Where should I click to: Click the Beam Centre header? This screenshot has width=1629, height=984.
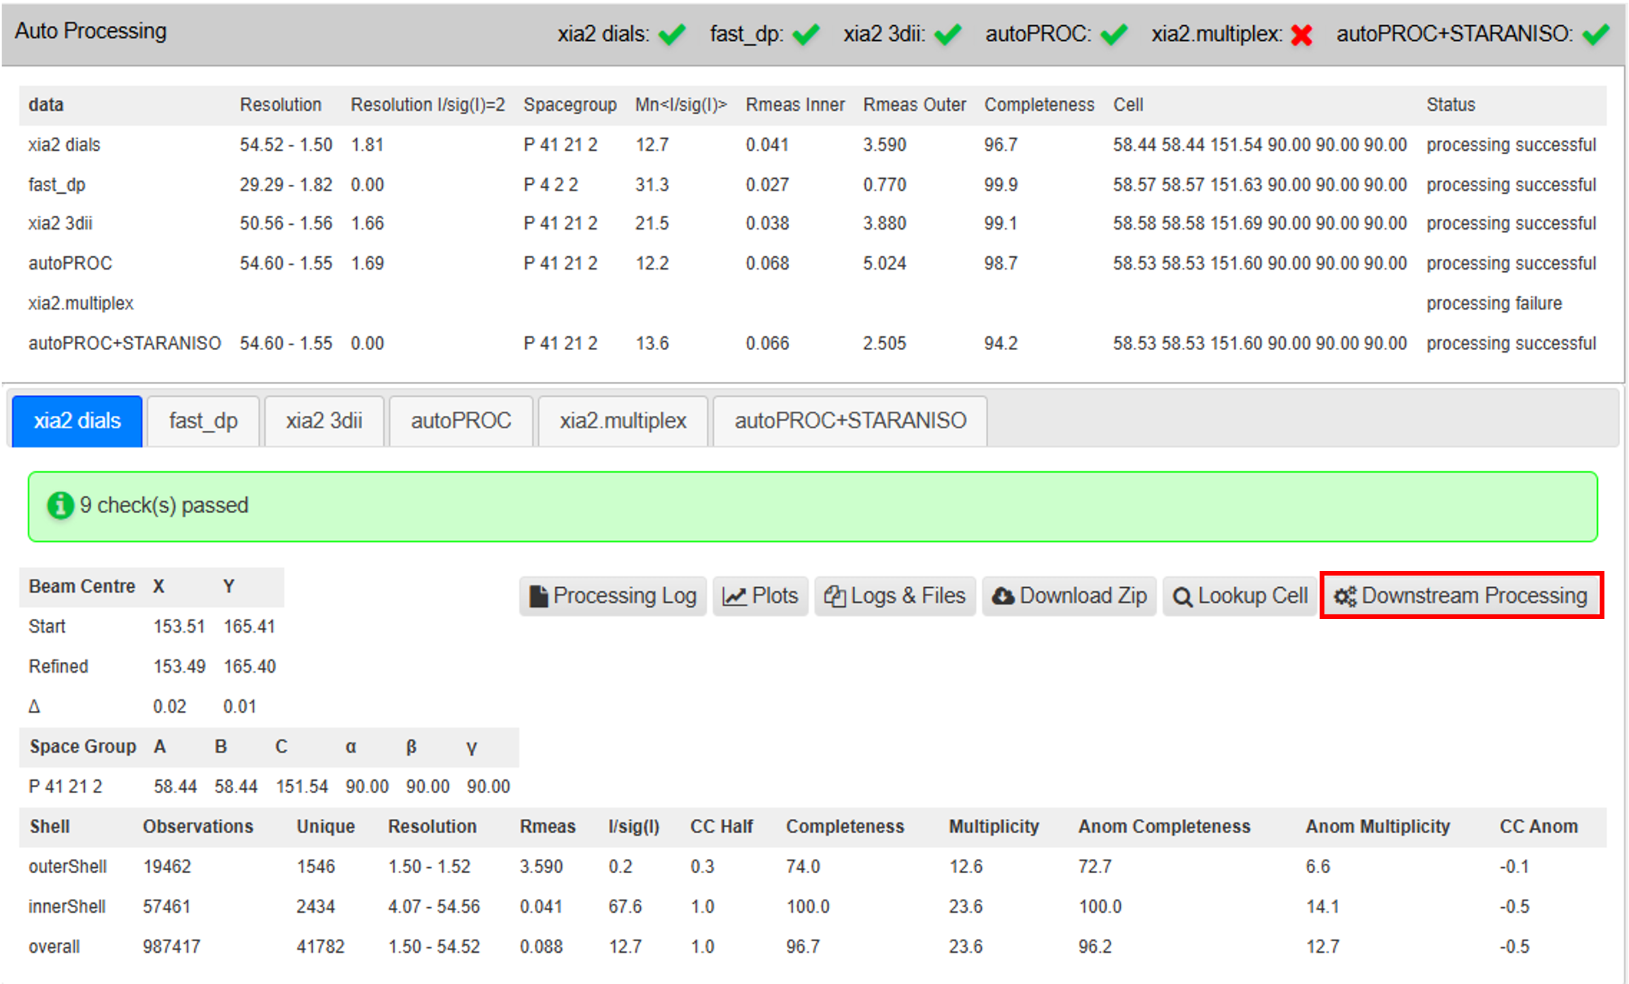pyautogui.click(x=82, y=586)
